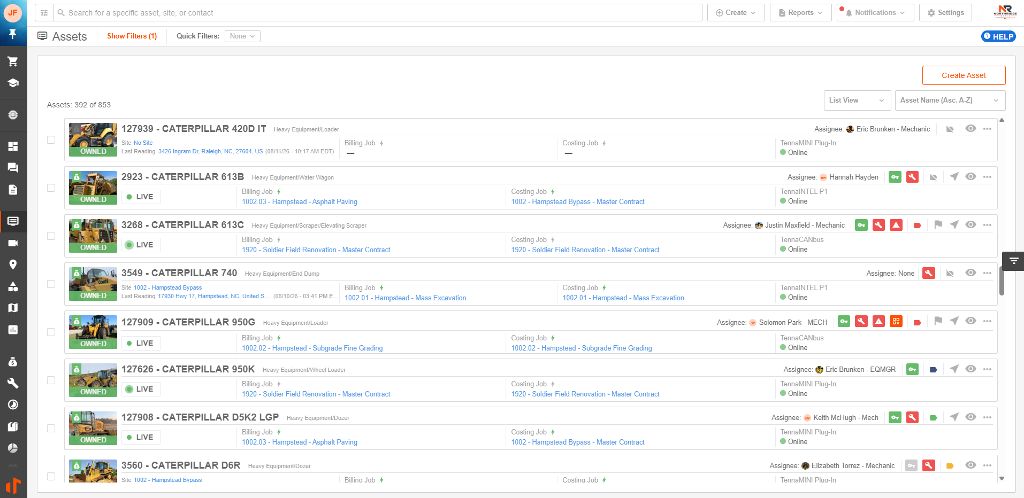Screen dimensions: 1024x498
Task: Open more options for 127939 Caterpillar 420D IT
Action: (987, 129)
